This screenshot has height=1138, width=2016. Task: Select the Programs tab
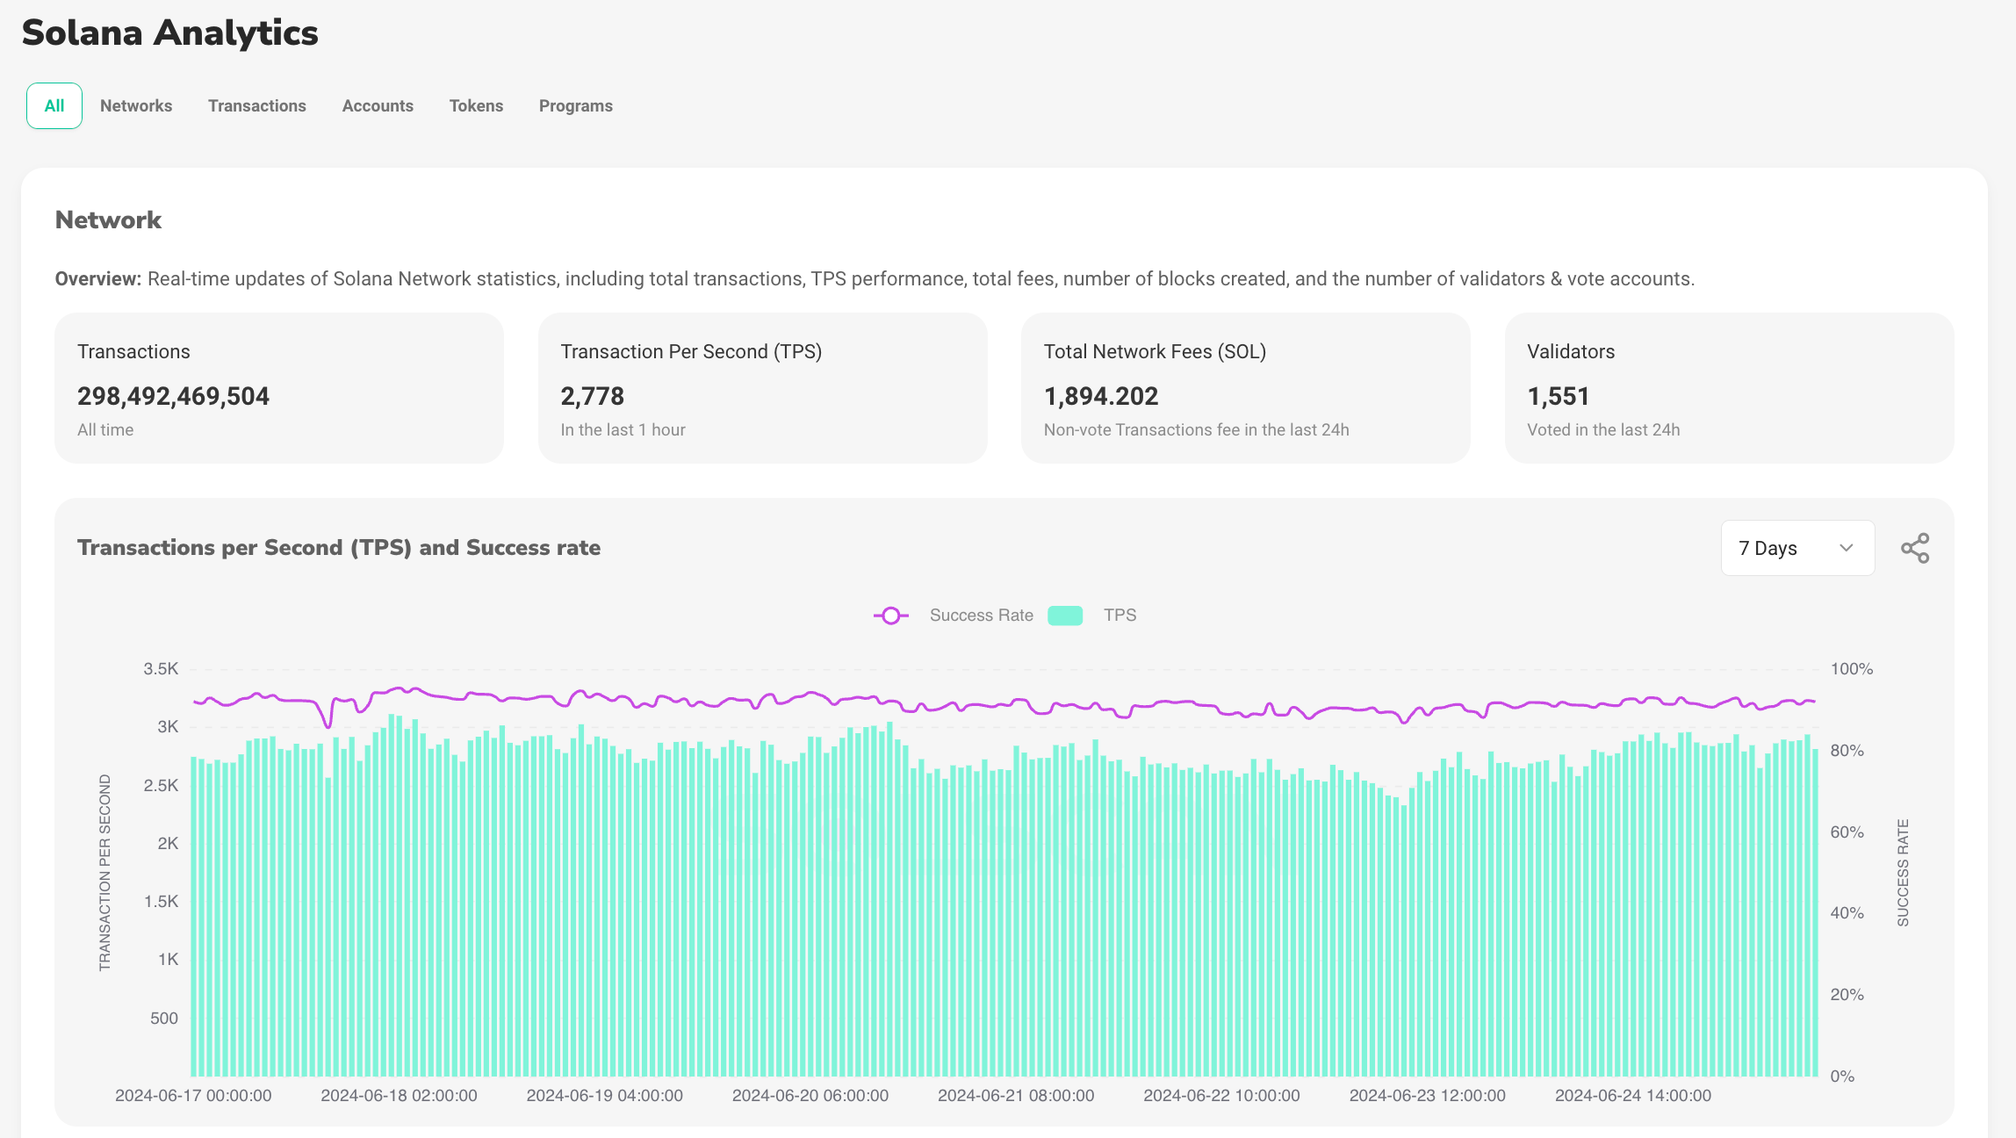[x=576, y=105]
